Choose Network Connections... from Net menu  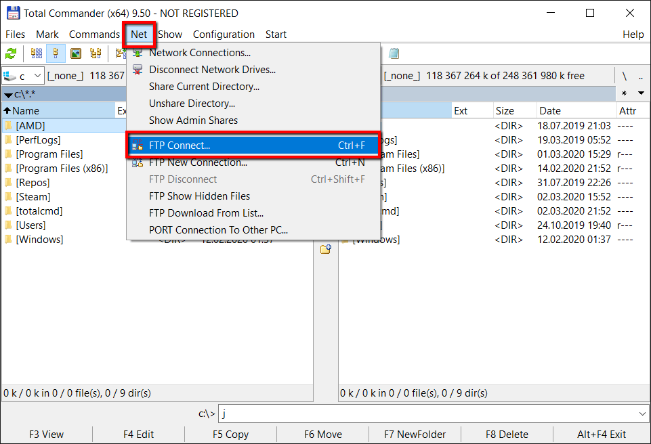[253, 53]
